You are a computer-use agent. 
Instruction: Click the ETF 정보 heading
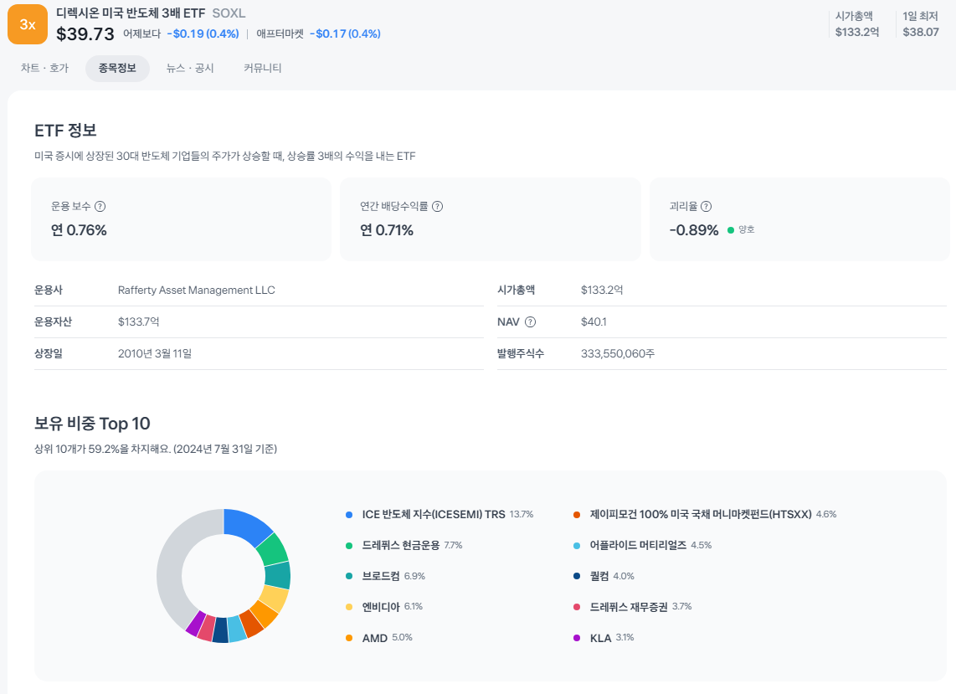65,131
